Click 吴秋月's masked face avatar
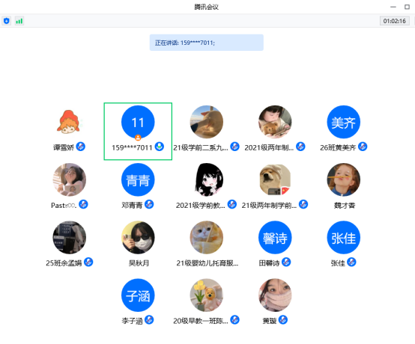Screen dimensions: 415x344 [138, 237]
